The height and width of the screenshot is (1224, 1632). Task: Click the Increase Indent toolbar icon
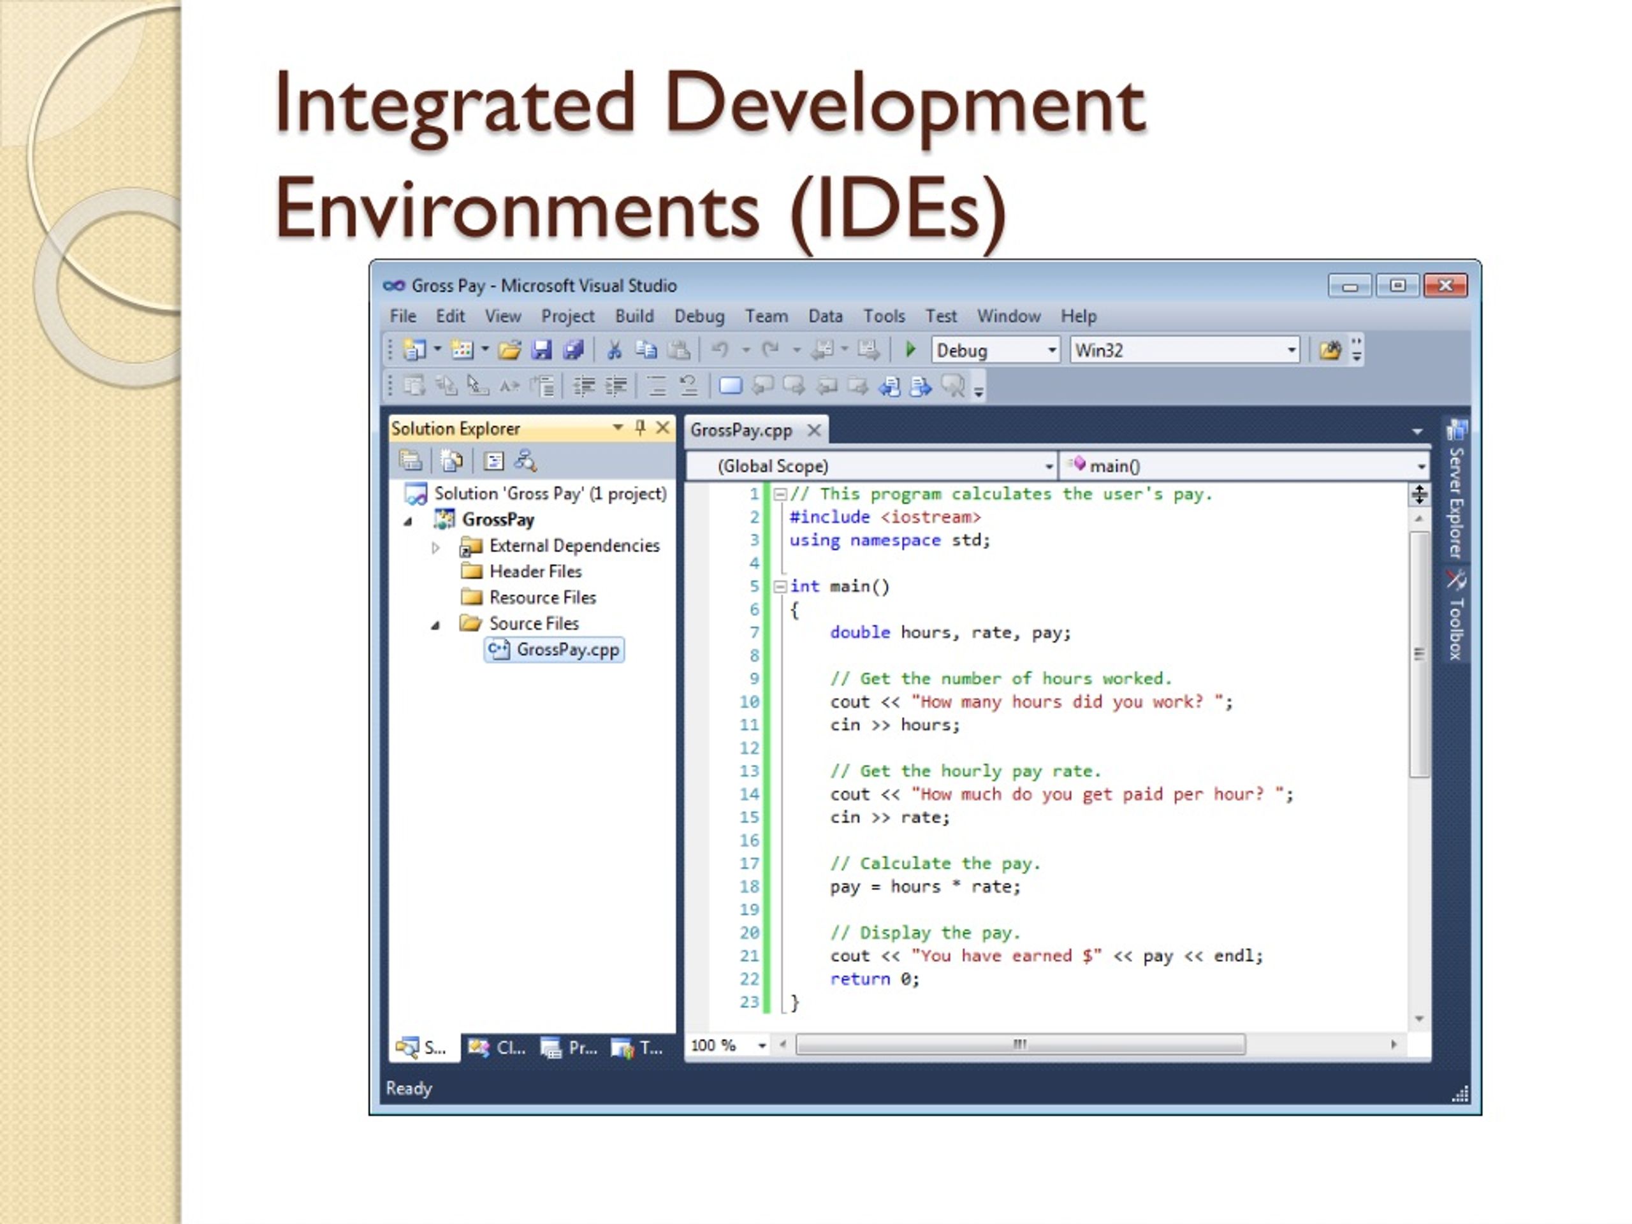[616, 386]
